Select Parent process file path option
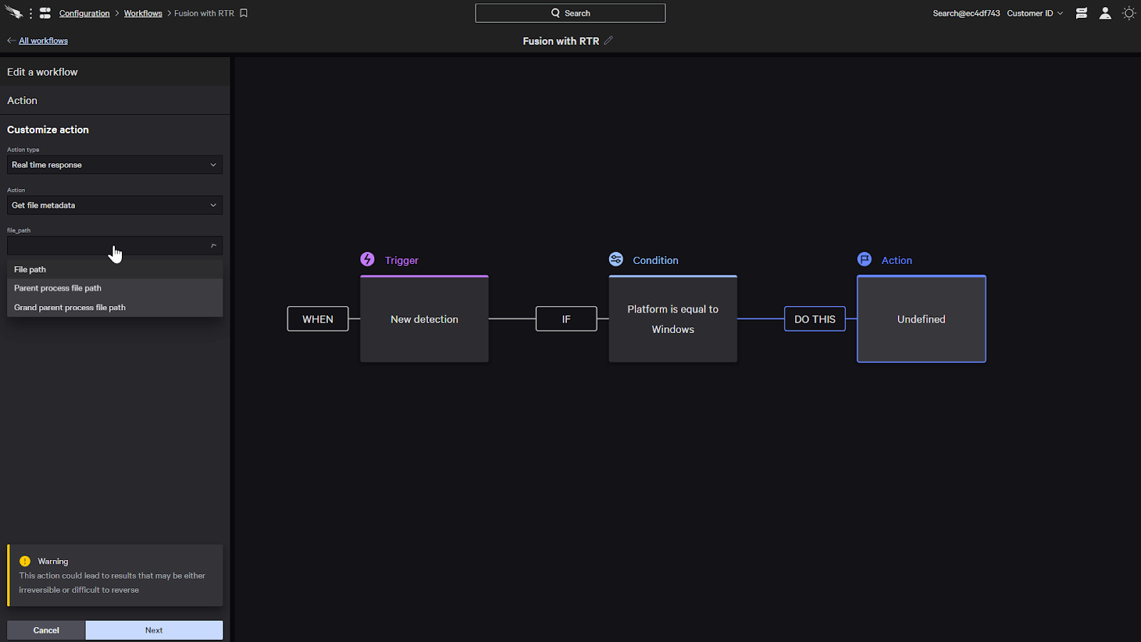Screen dimensions: 1141x642 point(115,288)
